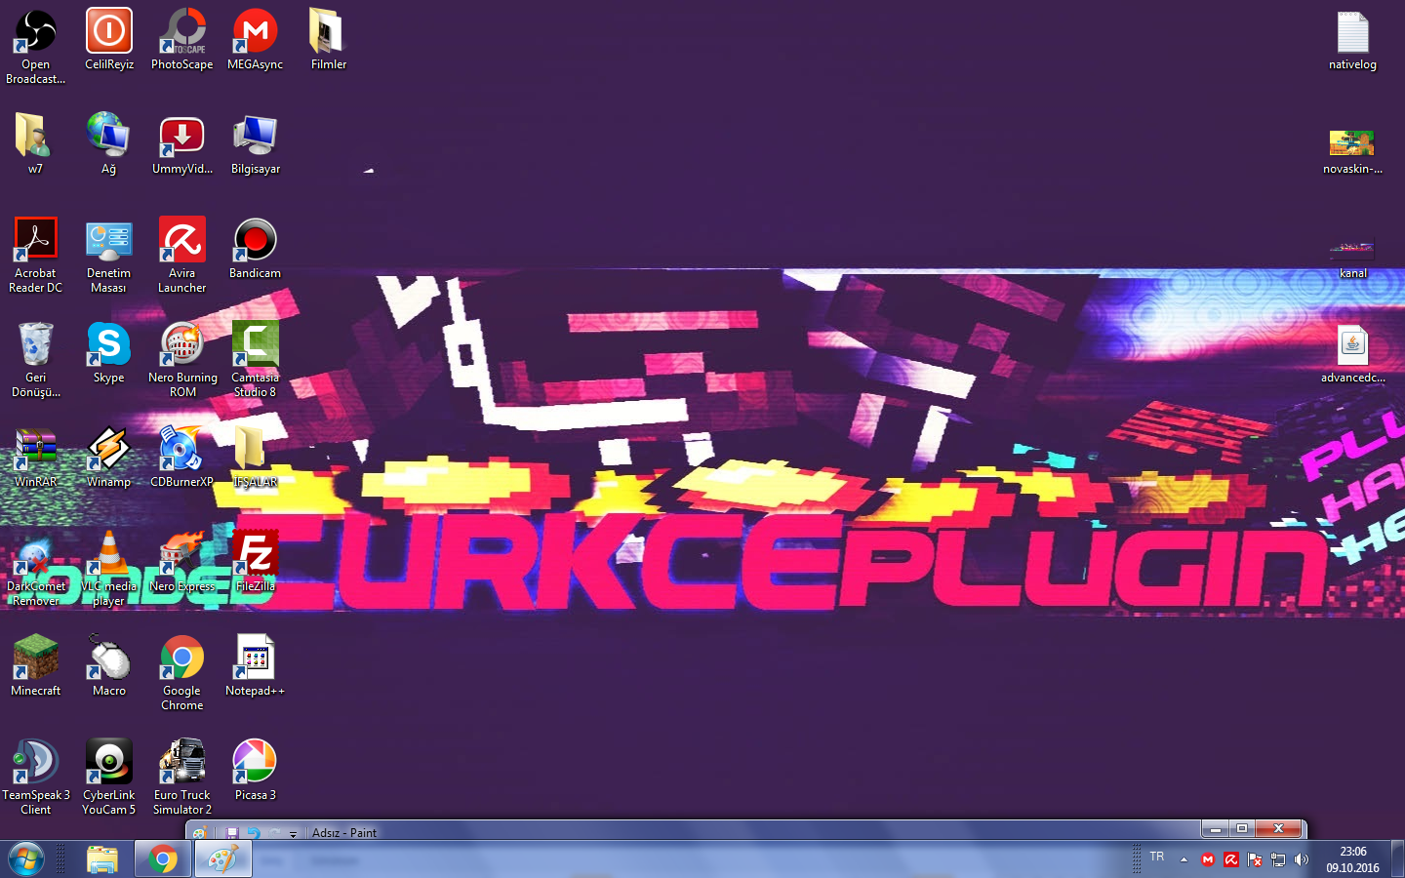
Task: Select the w7 folder icon
Action: pos(35,143)
